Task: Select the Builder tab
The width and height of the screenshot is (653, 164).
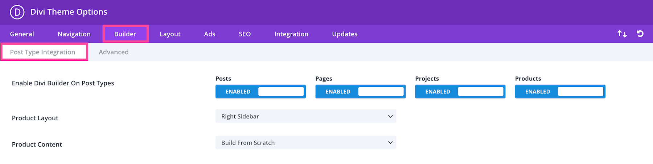Action: point(125,34)
